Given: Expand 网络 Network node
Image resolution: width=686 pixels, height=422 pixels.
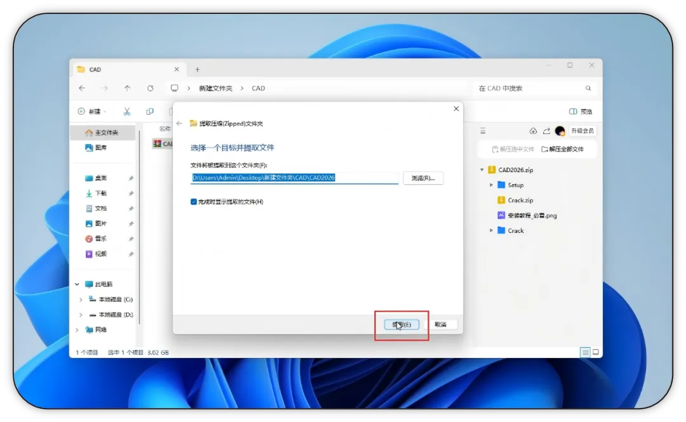Looking at the screenshot, I should click(x=77, y=330).
